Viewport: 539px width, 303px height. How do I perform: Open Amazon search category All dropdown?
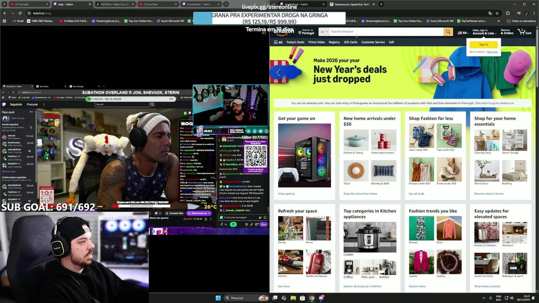coord(324,32)
